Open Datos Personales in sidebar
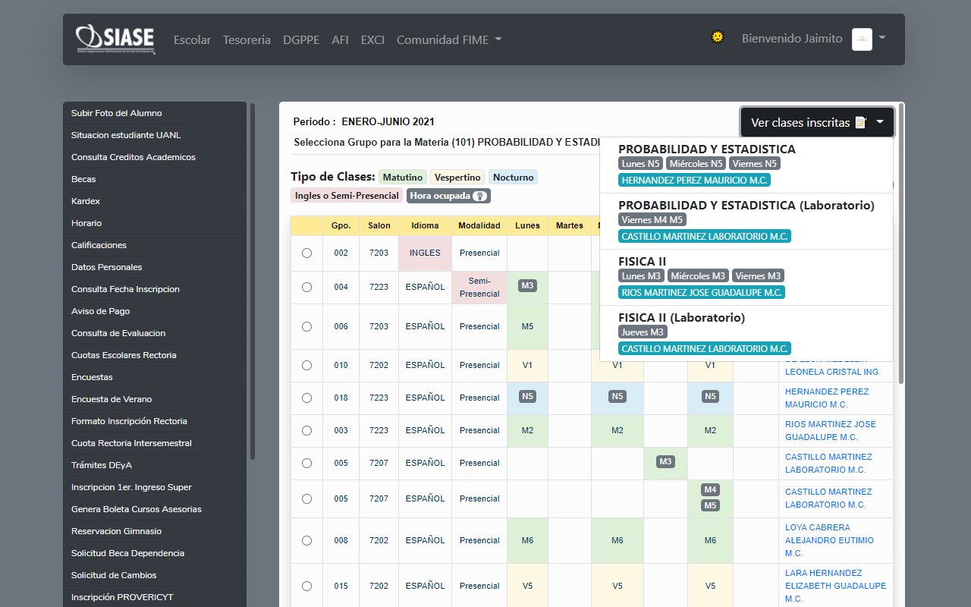The width and height of the screenshot is (971, 607). tap(155, 267)
